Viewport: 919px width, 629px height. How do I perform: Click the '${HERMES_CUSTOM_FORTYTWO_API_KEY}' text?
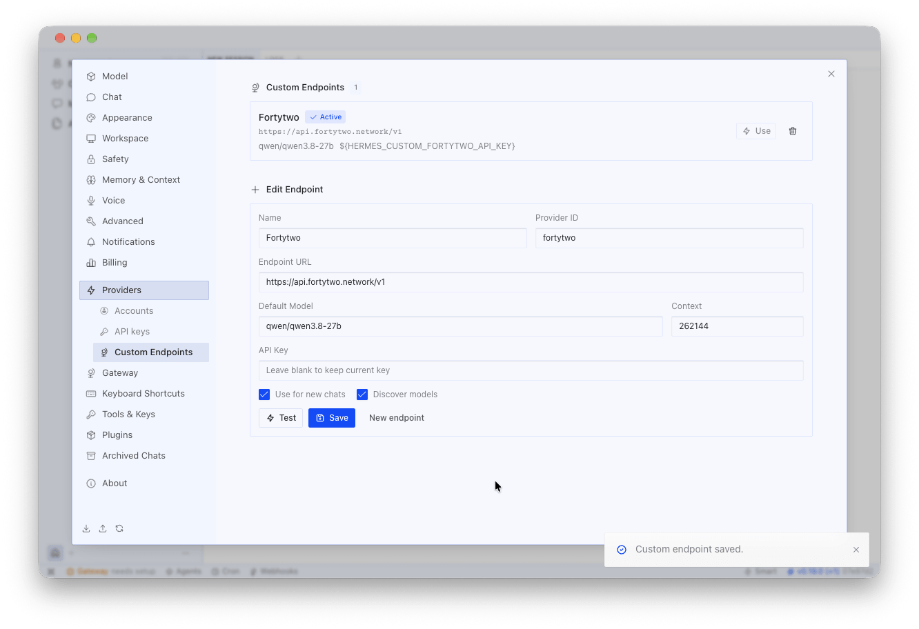coord(427,146)
